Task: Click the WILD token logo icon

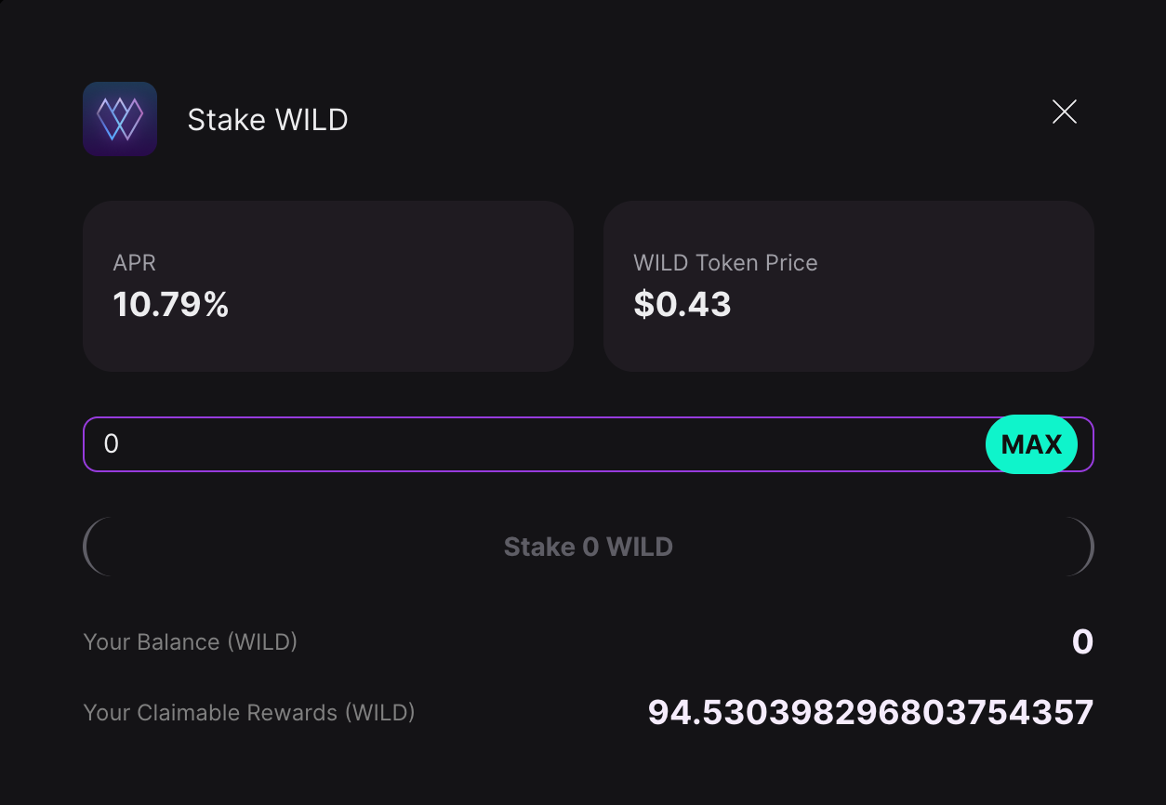Action: (x=120, y=119)
